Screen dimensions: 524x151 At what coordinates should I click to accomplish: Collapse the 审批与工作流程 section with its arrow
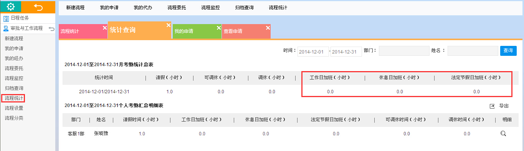coord(51,29)
